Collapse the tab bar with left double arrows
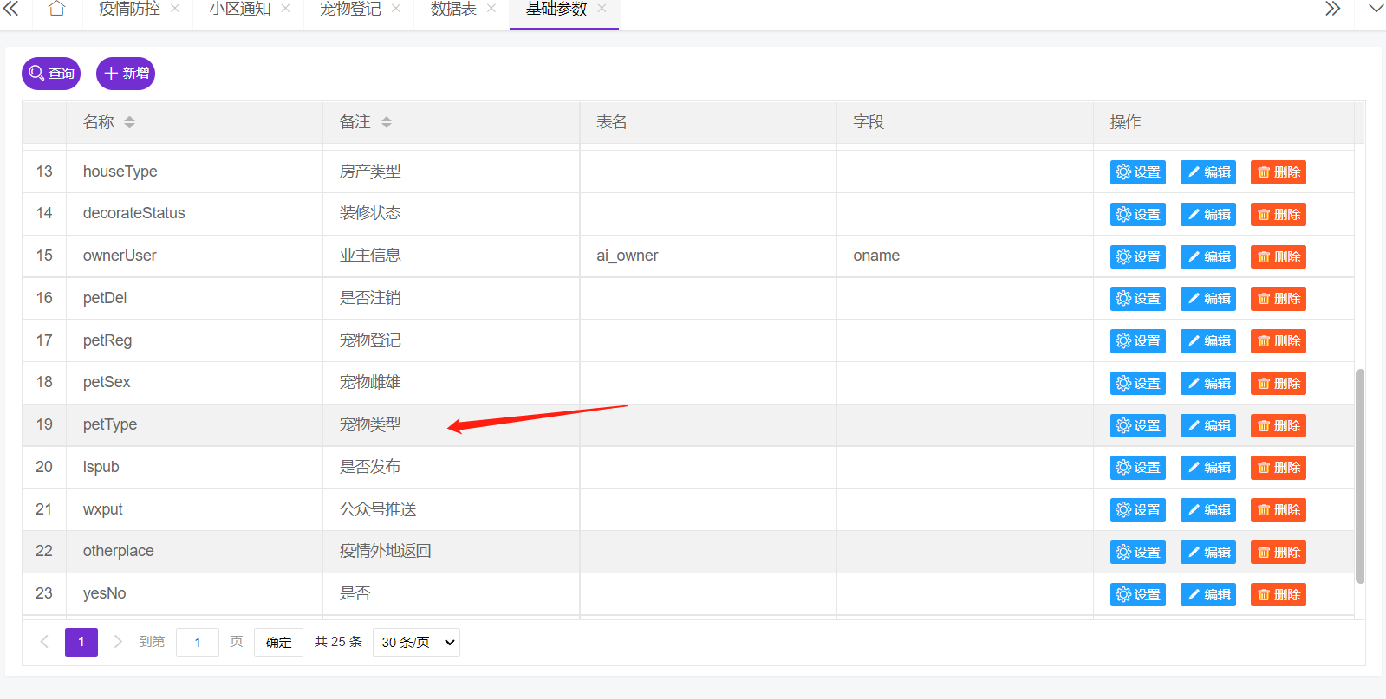 tap(11, 9)
